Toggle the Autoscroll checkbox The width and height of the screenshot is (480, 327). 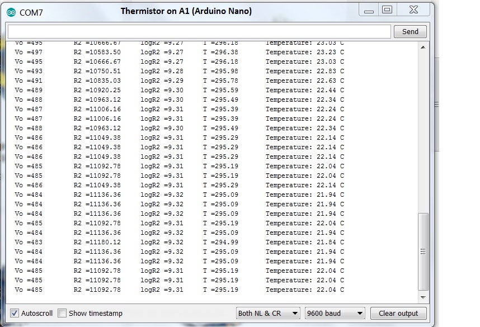(x=14, y=313)
